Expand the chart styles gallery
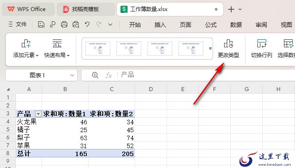The image size is (295, 168). pos(210,49)
